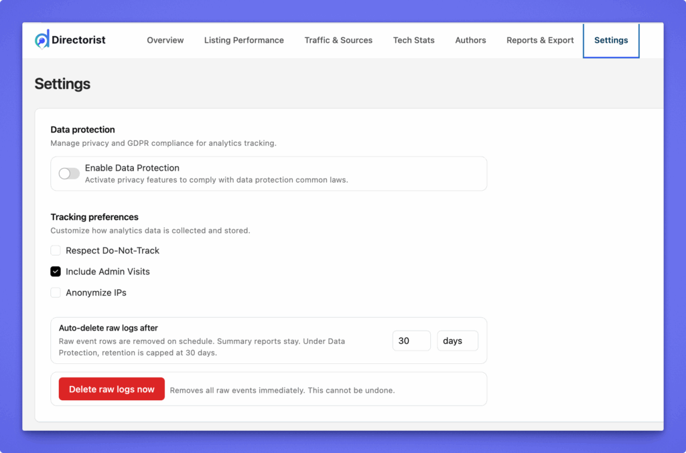Click the retention number field showing 30
This screenshot has width=686, height=453.
[411, 341]
